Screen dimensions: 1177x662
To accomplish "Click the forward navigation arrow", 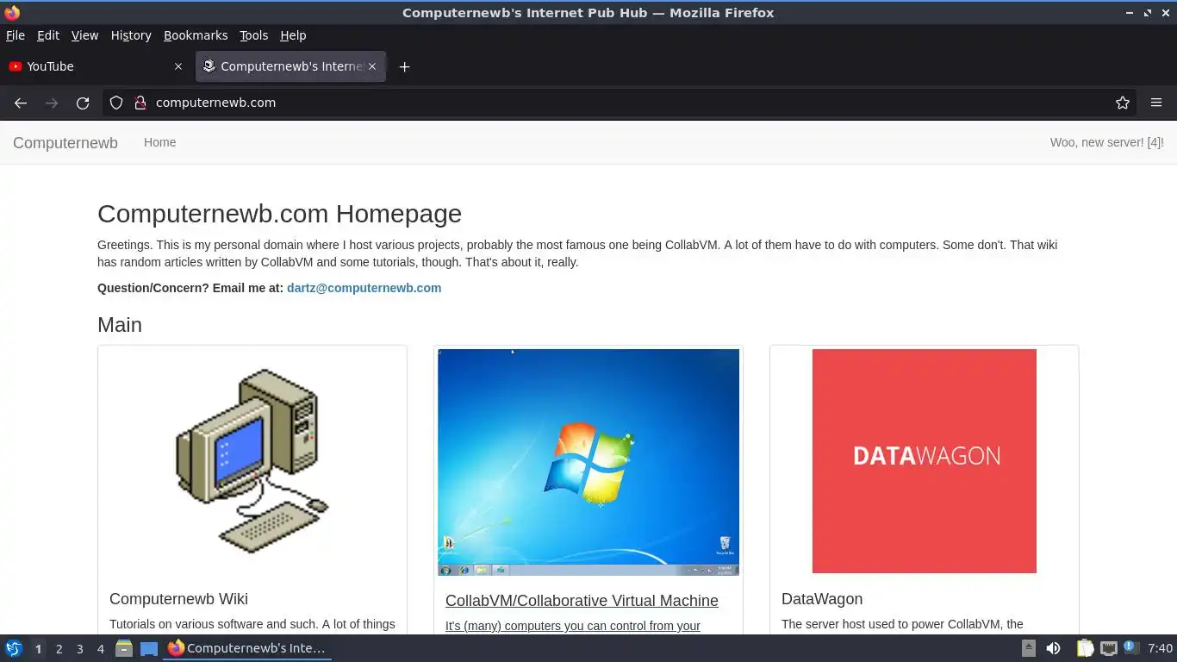I will (x=52, y=103).
